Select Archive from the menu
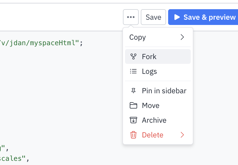238x165 pixels. click(154, 120)
